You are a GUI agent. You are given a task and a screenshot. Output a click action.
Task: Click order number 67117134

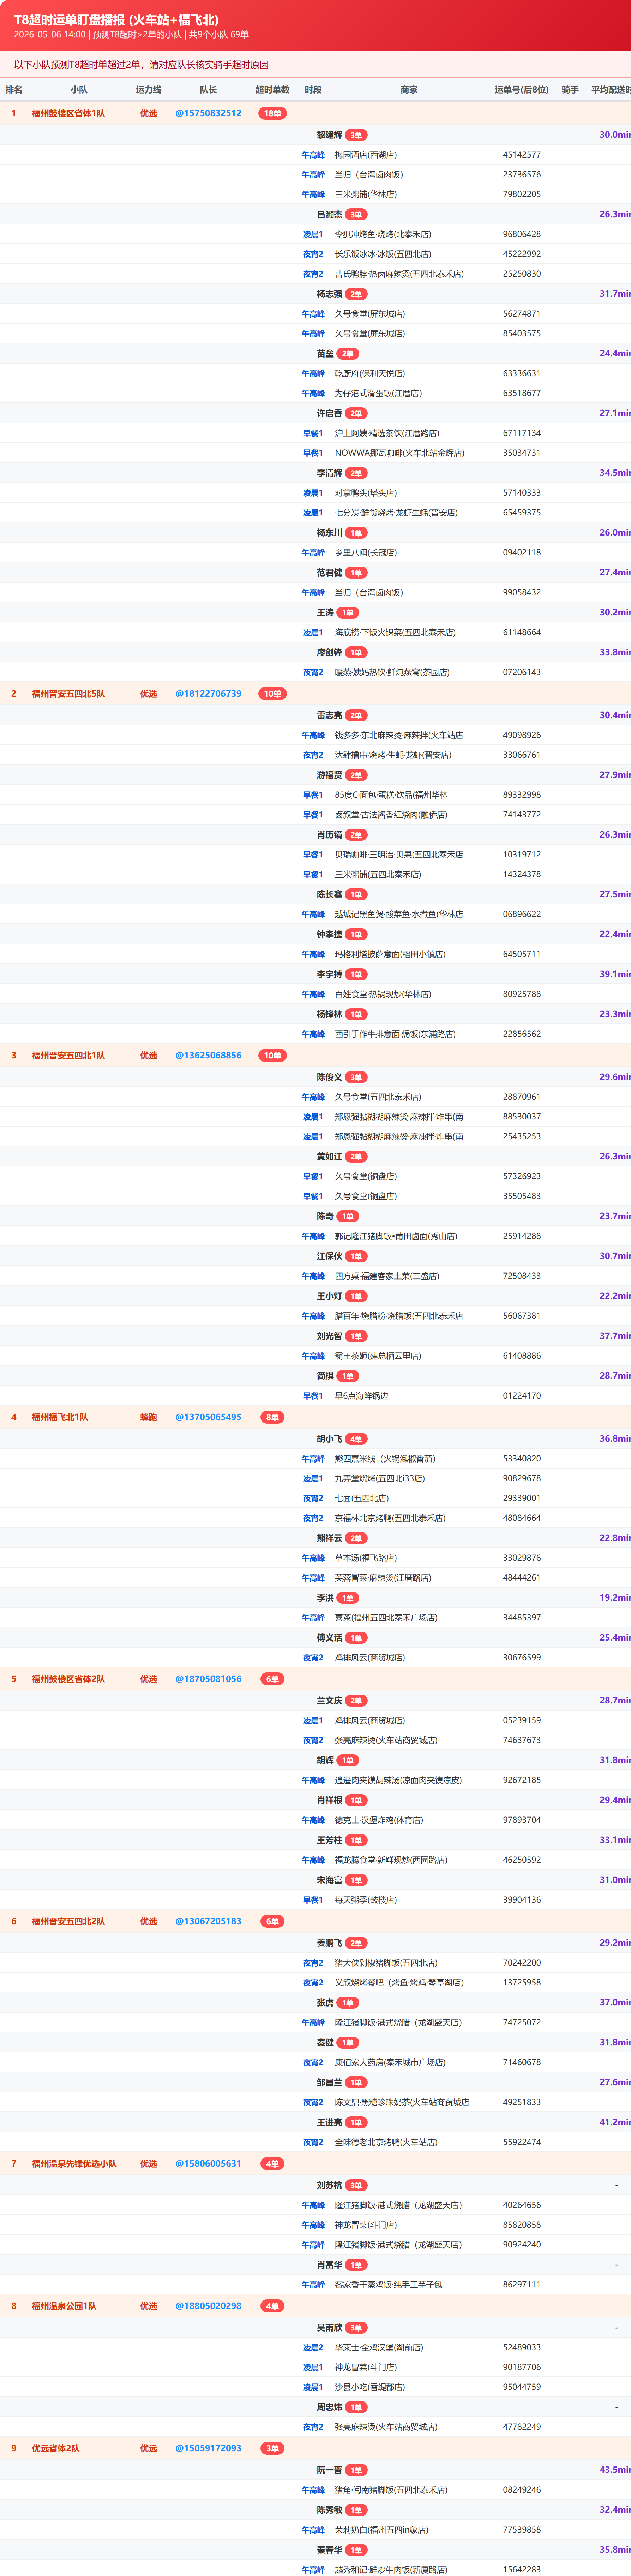point(522,433)
